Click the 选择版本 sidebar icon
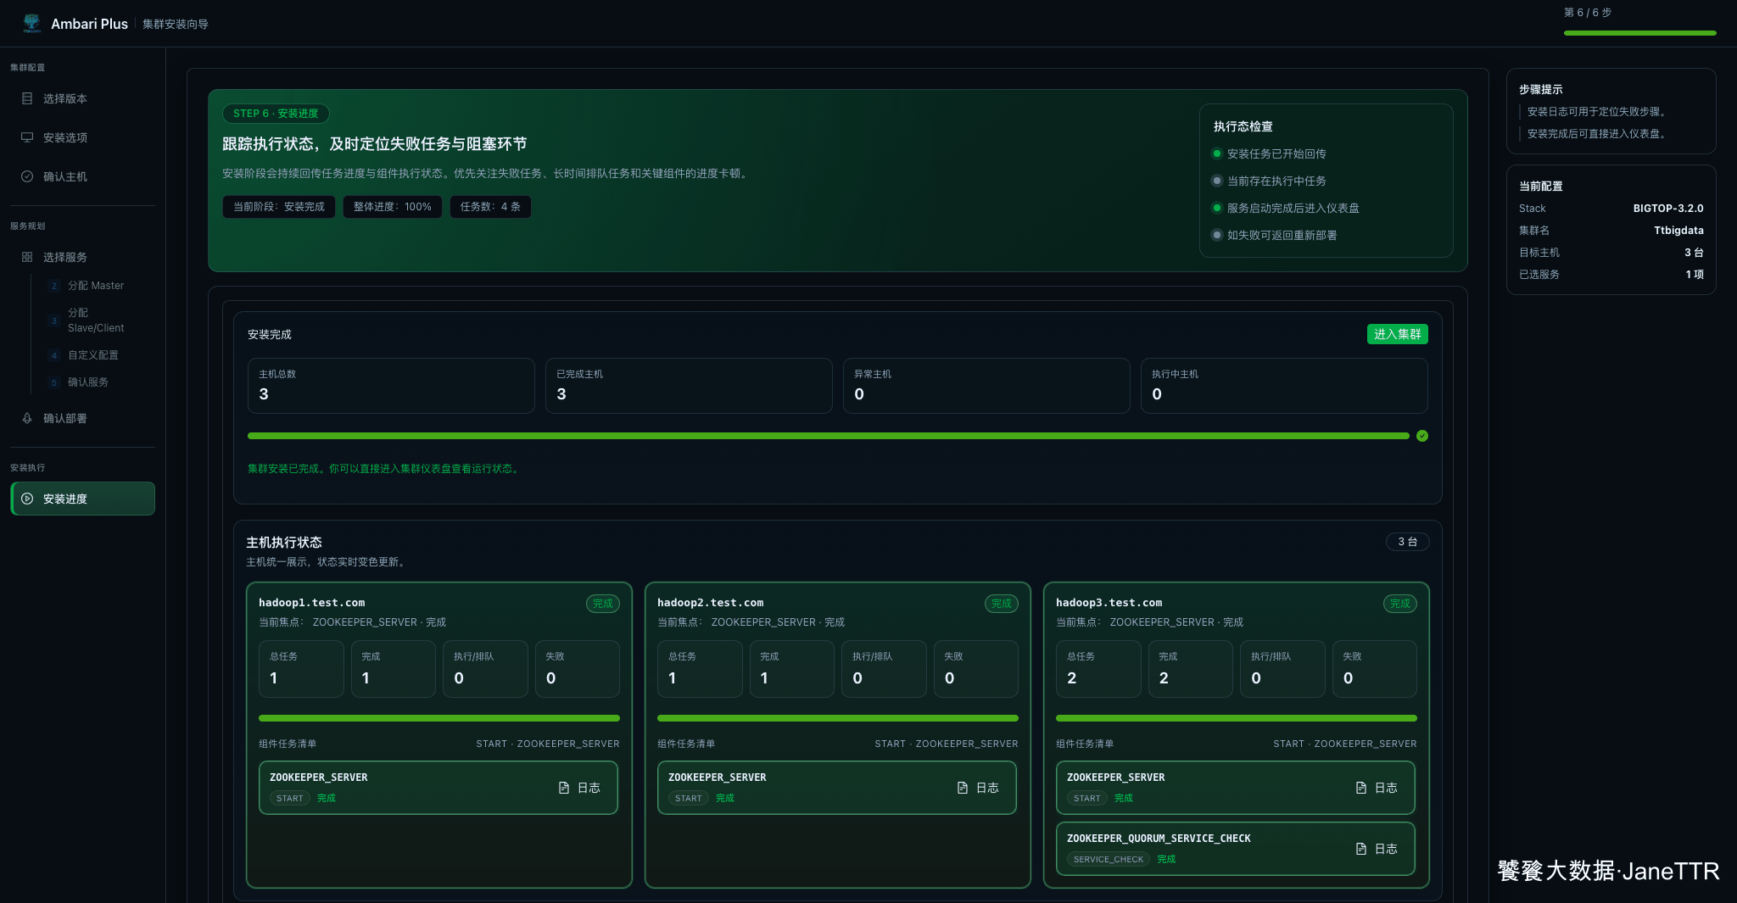1737x903 pixels. 27,98
